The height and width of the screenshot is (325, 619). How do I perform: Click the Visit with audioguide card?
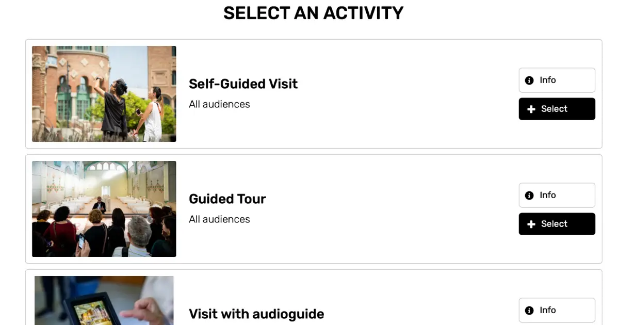point(314,298)
